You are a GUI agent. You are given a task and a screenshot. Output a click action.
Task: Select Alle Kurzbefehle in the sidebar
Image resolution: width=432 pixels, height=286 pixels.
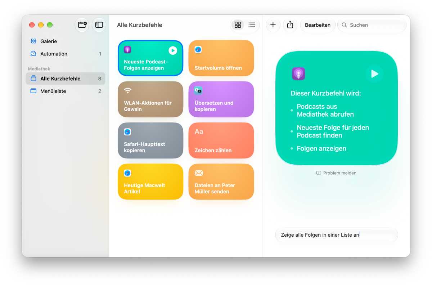pyautogui.click(x=65, y=79)
